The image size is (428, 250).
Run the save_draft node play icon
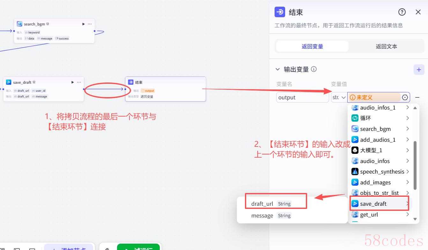pyautogui.click(x=73, y=82)
